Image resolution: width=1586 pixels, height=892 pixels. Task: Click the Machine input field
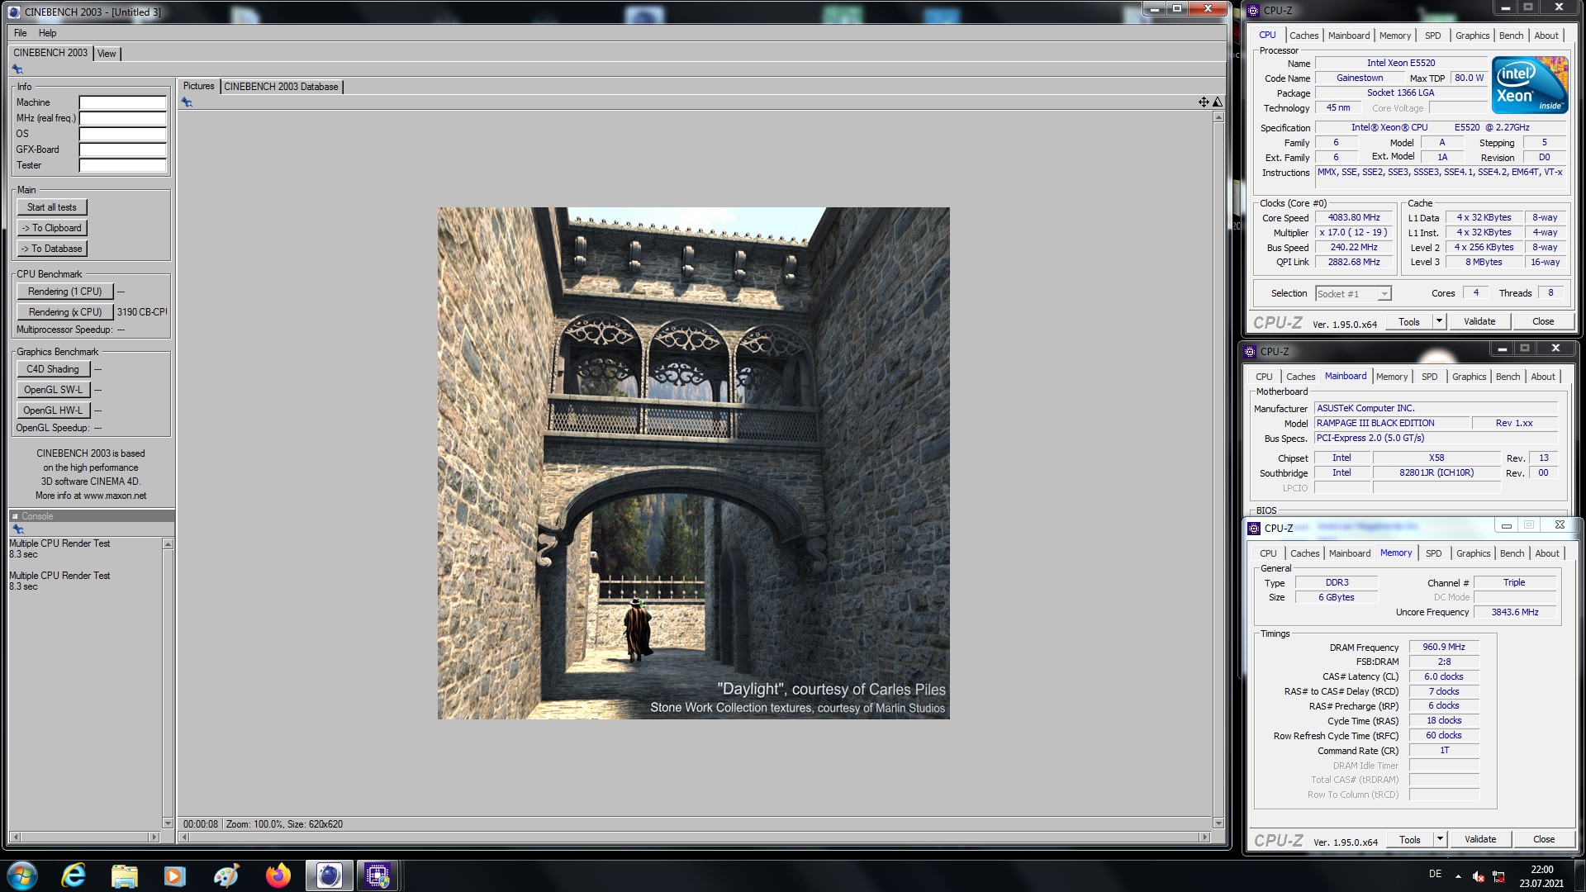click(122, 103)
